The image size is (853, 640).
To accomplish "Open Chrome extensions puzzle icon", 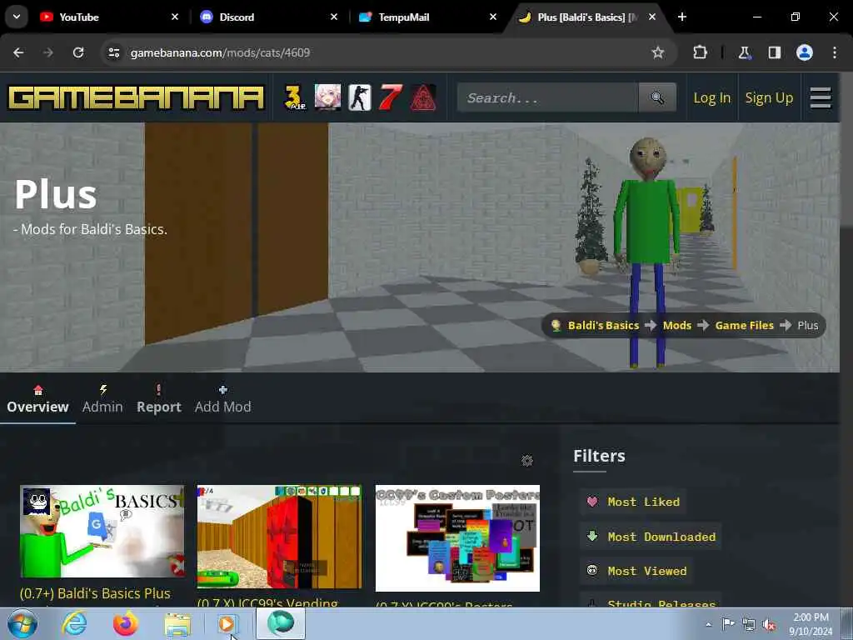I will (700, 52).
